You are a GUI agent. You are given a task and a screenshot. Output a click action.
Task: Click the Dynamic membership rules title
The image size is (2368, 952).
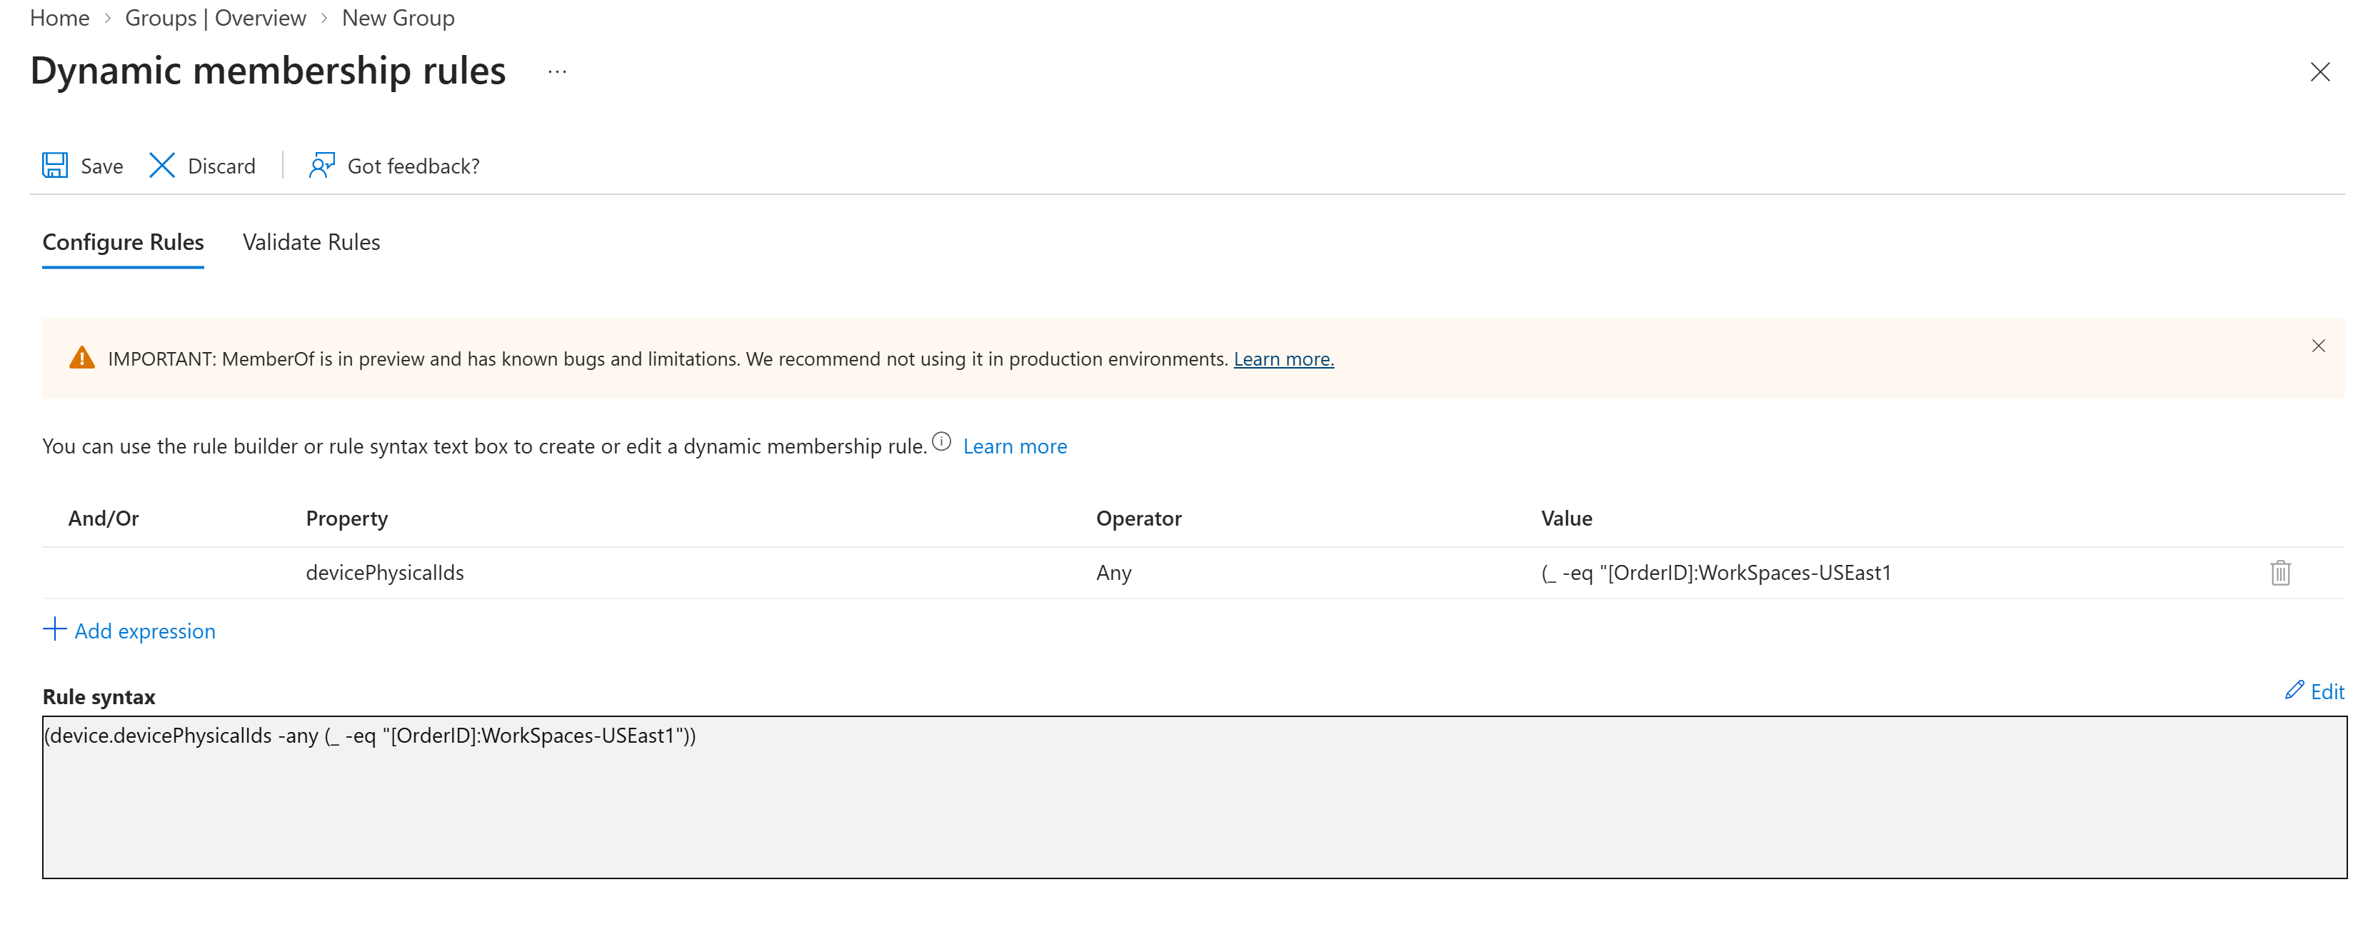[268, 71]
